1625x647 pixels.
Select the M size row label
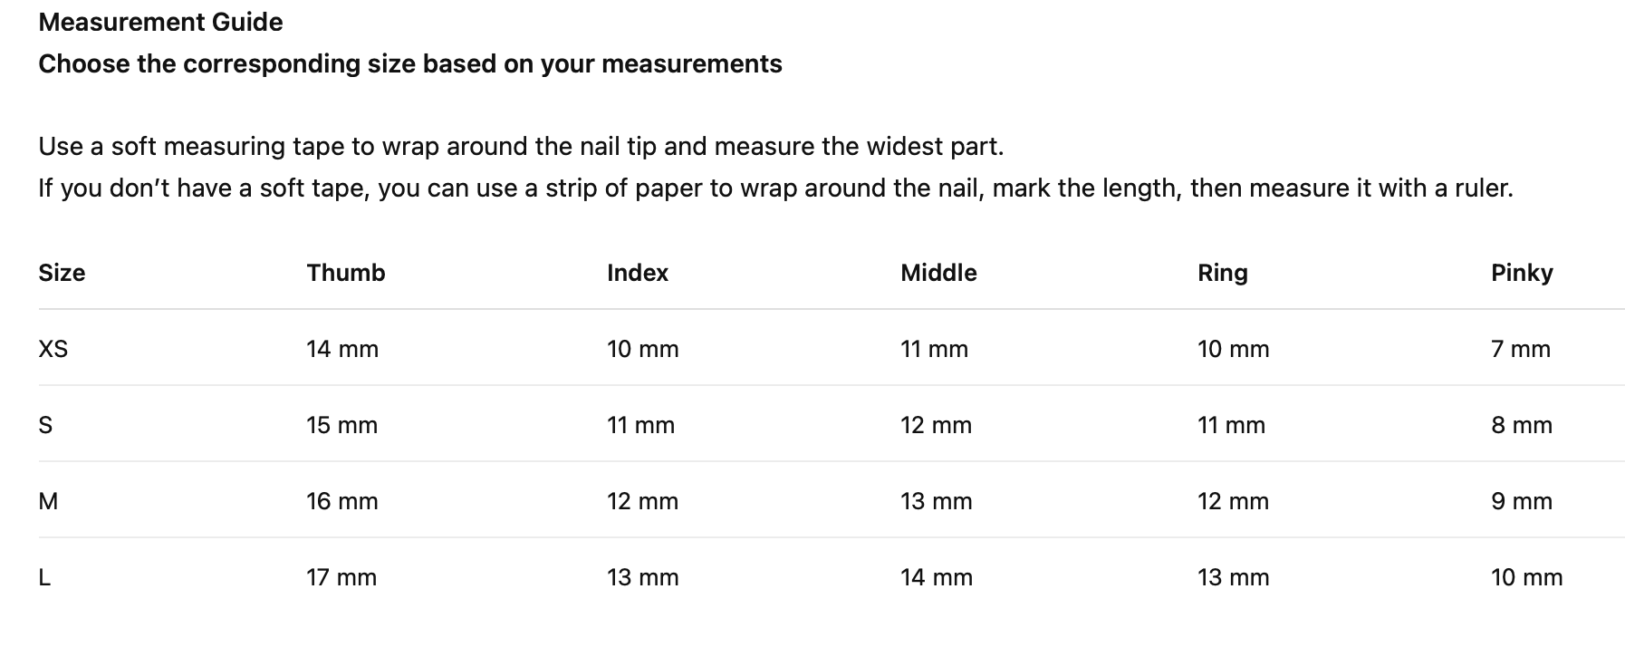(x=48, y=501)
